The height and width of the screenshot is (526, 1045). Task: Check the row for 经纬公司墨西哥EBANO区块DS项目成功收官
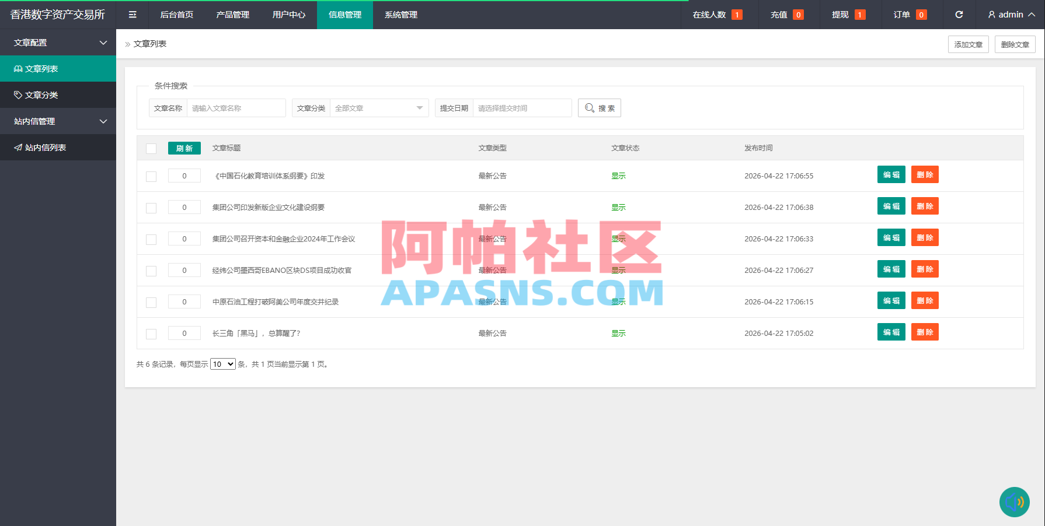pos(151,271)
